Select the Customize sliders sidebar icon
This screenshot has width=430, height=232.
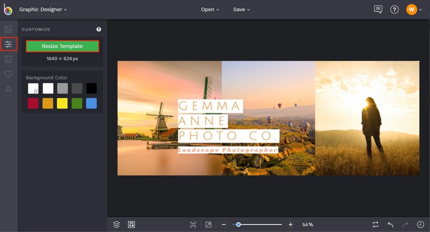(x=9, y=44)
